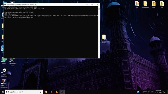The width and height of the screenshot is (168, 94).
Task: Minimize the Command Prompt window
Action: click(x=87, y=4)
